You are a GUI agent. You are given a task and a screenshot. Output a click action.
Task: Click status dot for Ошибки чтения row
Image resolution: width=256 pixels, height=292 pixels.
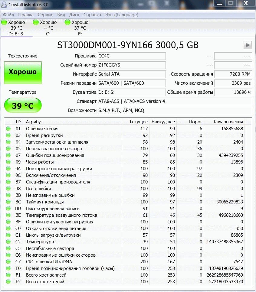[x=8, y=128]
